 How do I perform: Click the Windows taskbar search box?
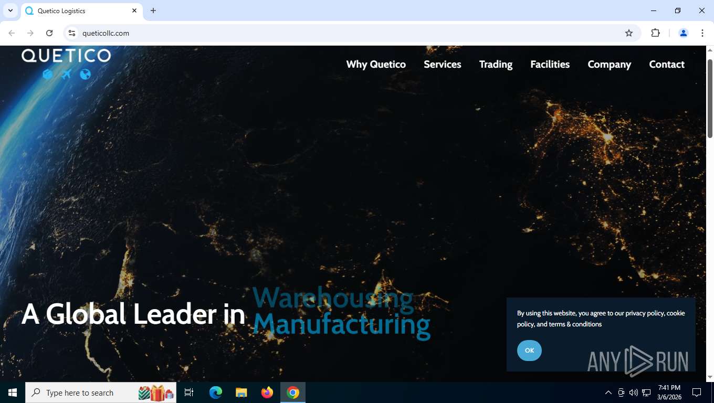pos(101,393)
